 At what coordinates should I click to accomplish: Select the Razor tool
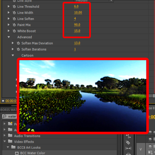(128, 142)
